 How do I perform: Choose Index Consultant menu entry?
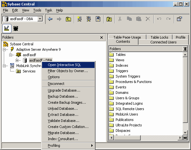point(68,139)
